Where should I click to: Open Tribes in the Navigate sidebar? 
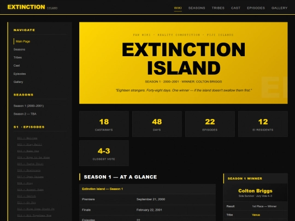(17, 57)
